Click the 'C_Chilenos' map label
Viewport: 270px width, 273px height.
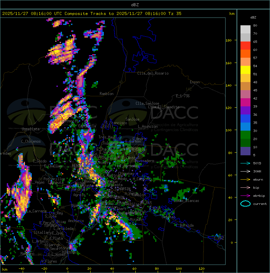click(x=31, y=141)
